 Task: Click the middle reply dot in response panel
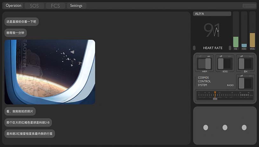pyautogui.click(x=225, y=127)
